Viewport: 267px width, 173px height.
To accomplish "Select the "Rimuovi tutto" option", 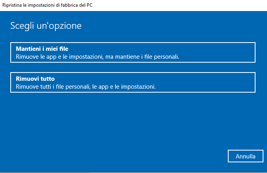I will (133, 82).
